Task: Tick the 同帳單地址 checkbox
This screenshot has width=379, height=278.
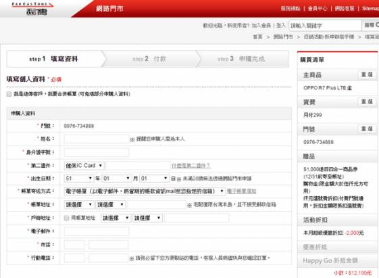Action: 66,218
